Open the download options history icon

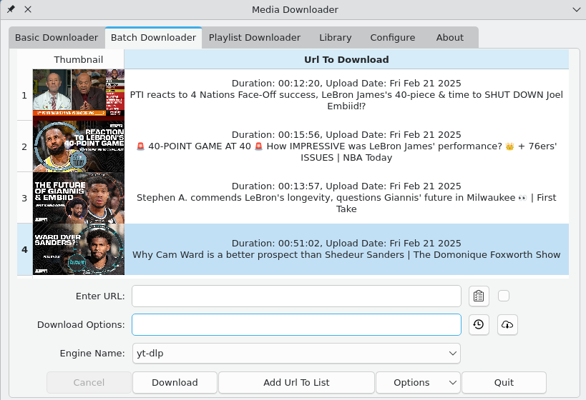[x=479, y=324]
